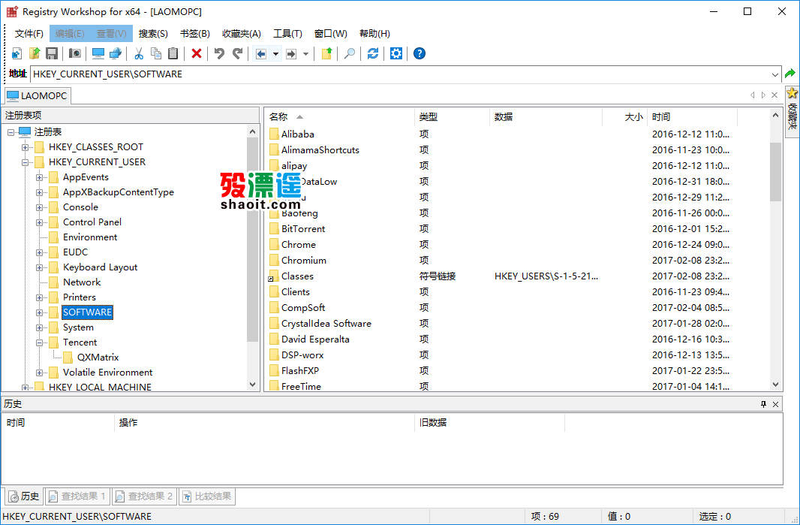Click the cut scissors icon
This screenshot has height=525, width=800.
(x=139, y=53)
